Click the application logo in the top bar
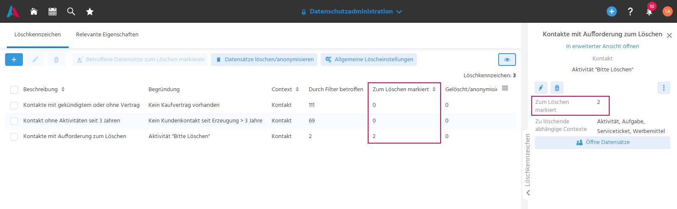This screenshot has height=209, width=677. pyautogui.click(x=13, y=11)
